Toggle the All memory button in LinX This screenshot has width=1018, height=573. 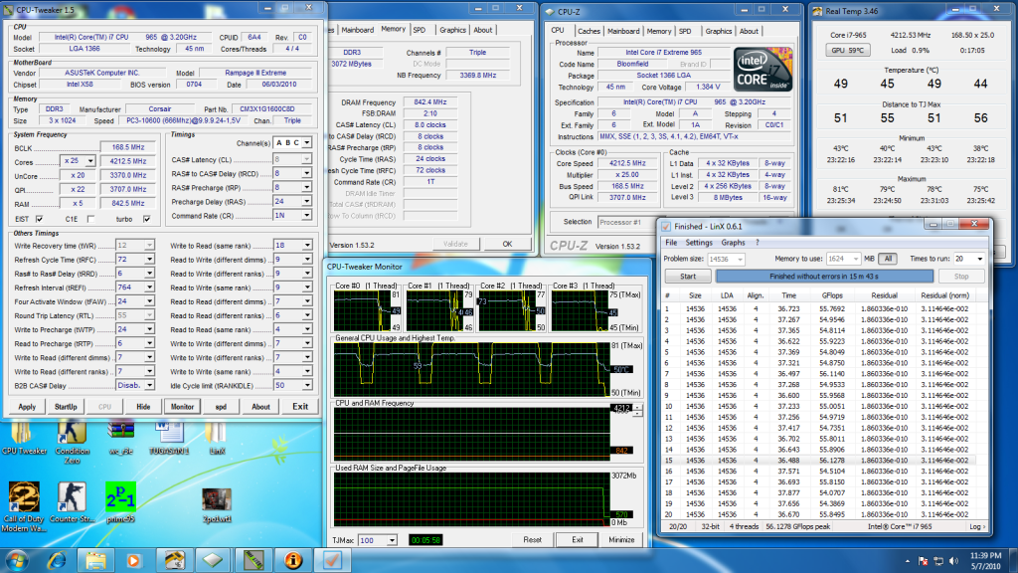click(888, 259)
